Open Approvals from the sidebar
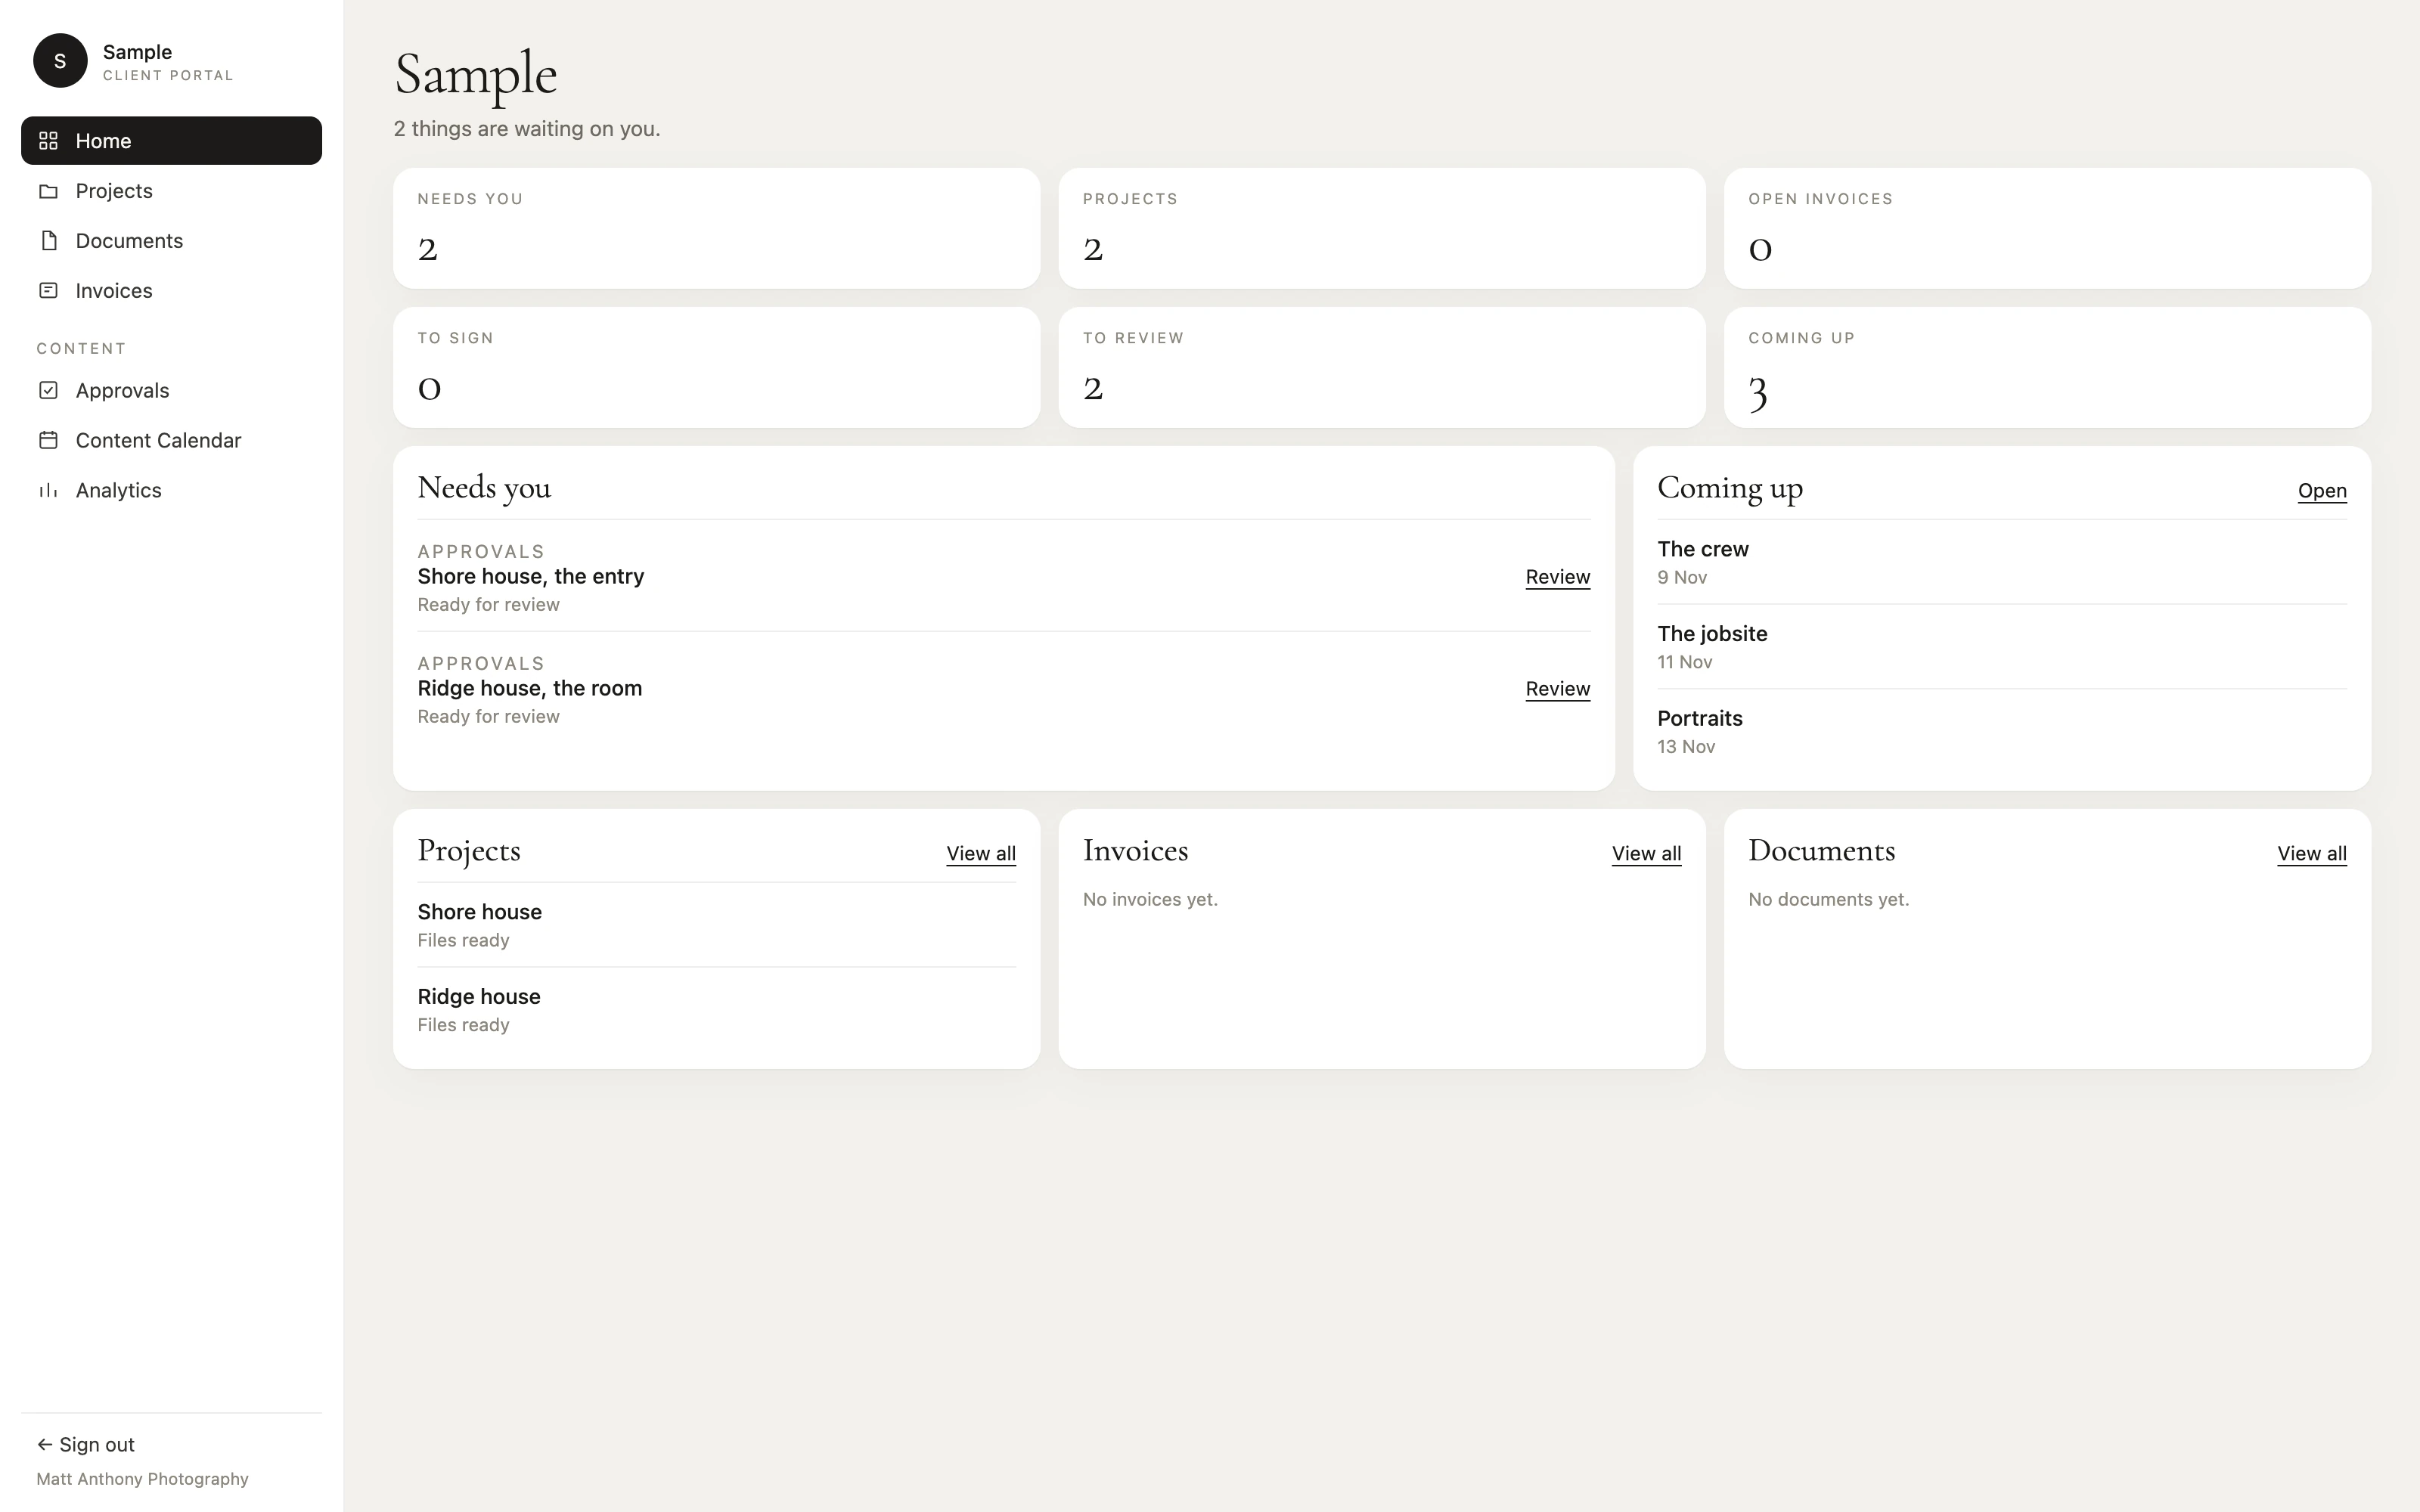Viewport: 2420px width, 1512px height. 171,391
